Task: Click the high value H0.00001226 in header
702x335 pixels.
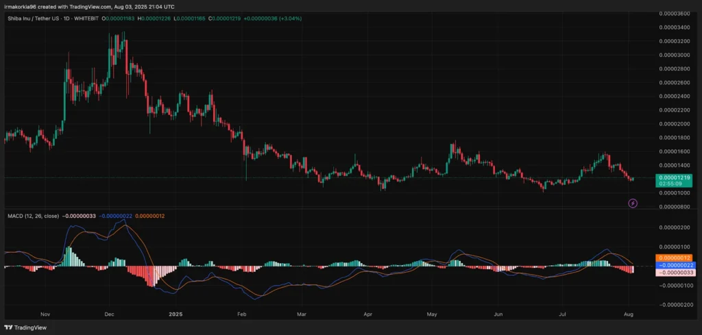Action: click(154, 18)
